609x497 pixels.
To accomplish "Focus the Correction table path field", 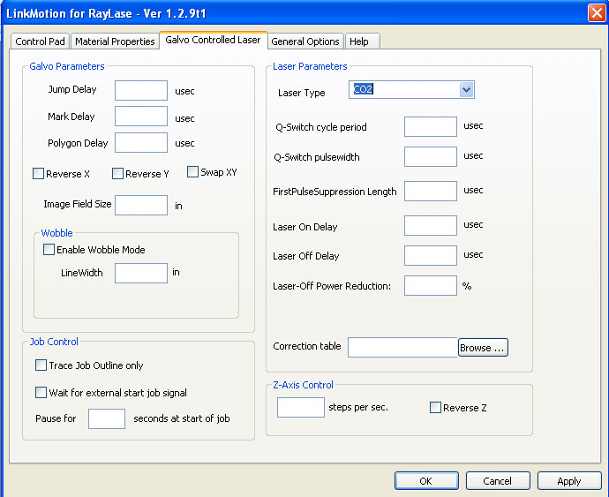I will 402,348.
